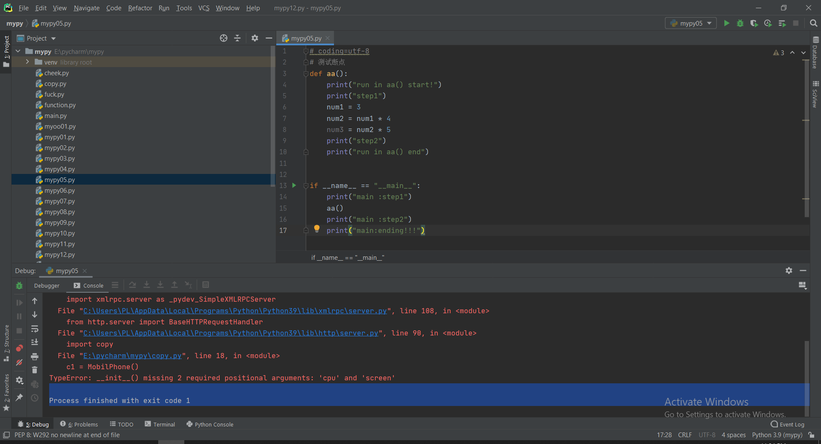Click the concurrency diagram run icon
This screenshot has height=444, width=821.
click(x=782, y=23)
